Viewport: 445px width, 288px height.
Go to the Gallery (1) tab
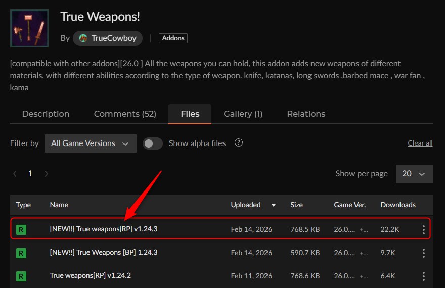tap(243, 114)
